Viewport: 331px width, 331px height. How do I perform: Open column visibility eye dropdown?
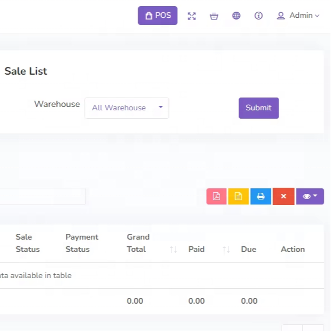310,196
